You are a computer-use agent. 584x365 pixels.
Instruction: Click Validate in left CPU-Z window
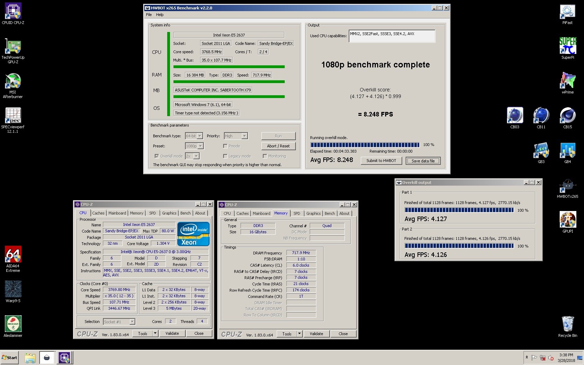tap(172, 333)
